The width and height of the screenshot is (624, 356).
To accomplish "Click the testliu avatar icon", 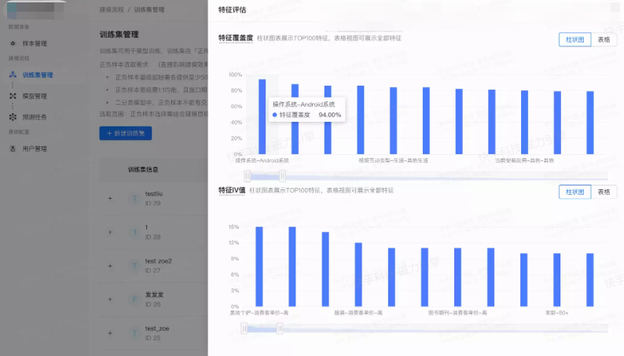I will [x=135, y=198].
